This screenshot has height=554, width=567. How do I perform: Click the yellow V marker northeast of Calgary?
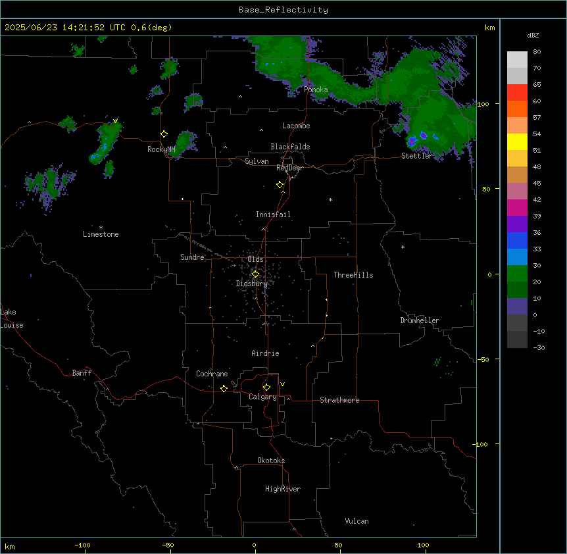tap(282, 384)
